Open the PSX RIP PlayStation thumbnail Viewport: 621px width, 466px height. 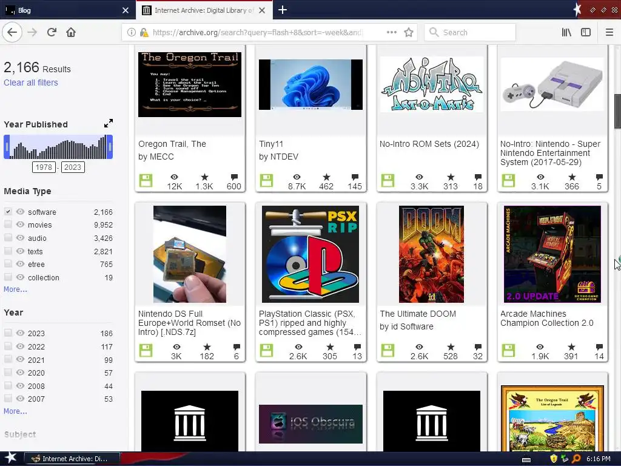click(x=310, y=254)
